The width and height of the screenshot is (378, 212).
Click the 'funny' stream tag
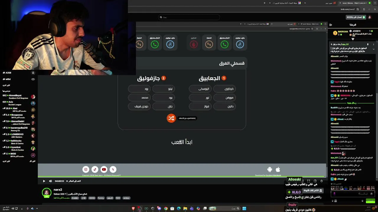(x=101, y=198)
